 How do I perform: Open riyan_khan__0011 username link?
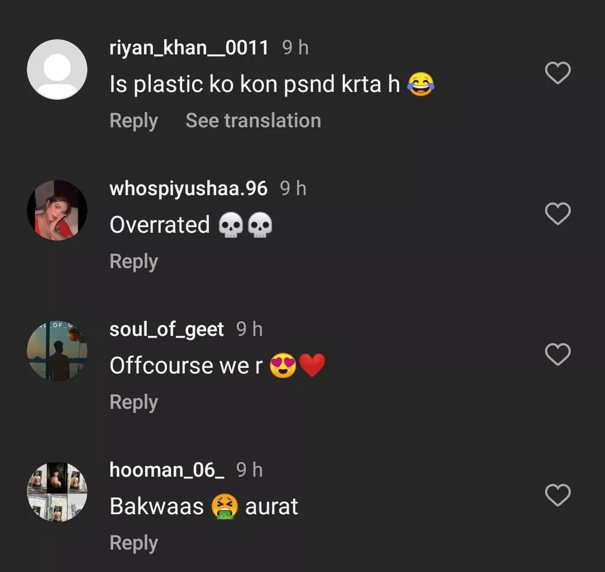pos(189,48)
